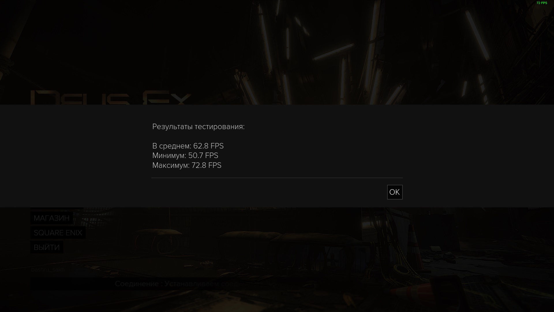The height and width of the screenshot is (312, 554).
Task: Click the black bar left of Соединение text
Action: (x=72, y=284)
